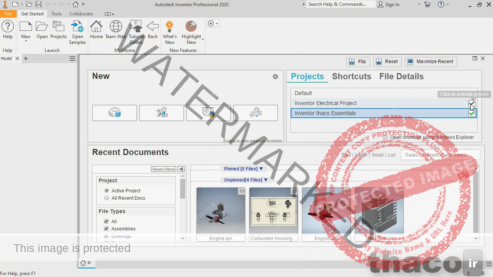The height and width of the screenshot is (277, 493).
Task: Click the Reset layout button
Action: point(387,62)
